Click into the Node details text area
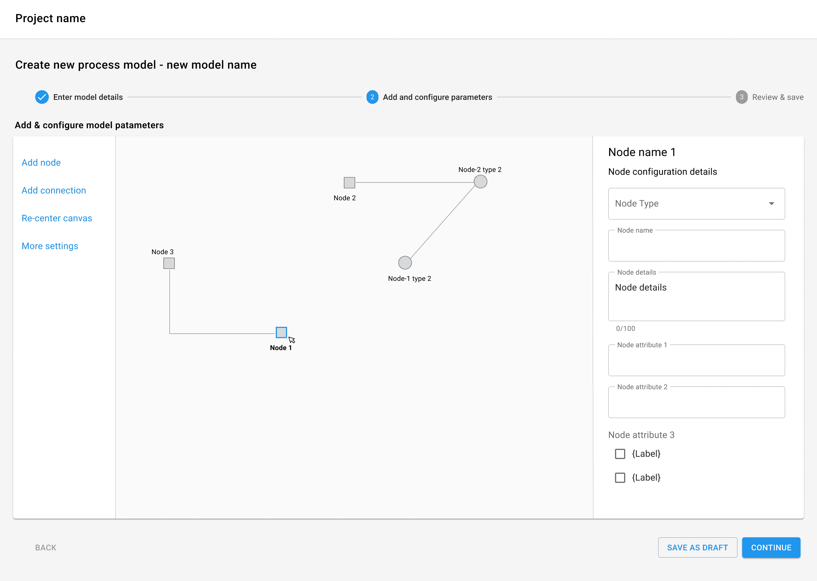Image resolution: width=817 pixels, height=581 pixels. click(x=696, y=296)
